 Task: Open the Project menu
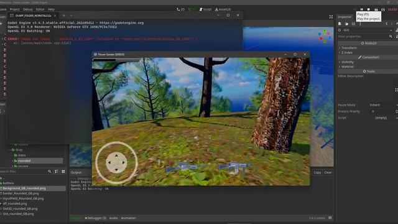click(x=15, y=9)
